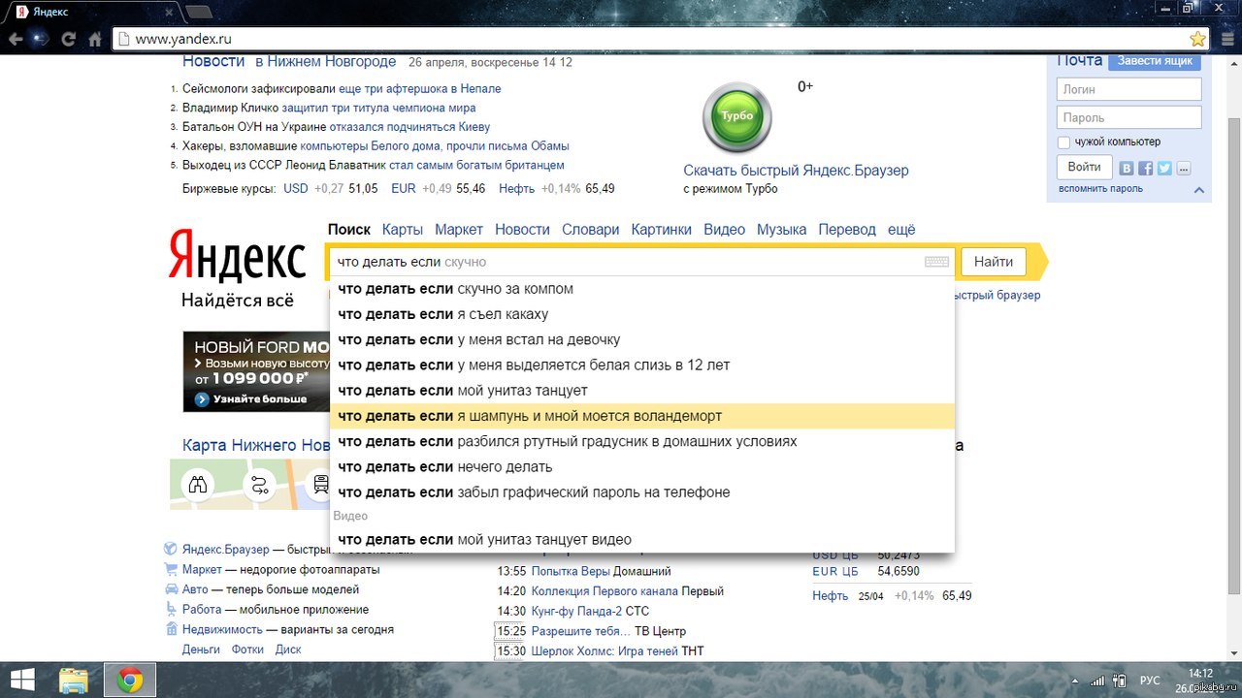Switch to the Маркет search tab
1242x698 pixels.
point(459,230)
